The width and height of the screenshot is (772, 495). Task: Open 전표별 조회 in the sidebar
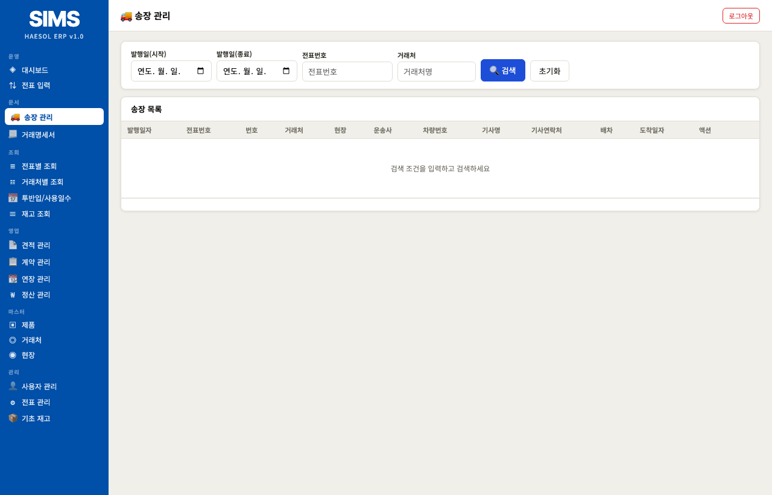[39, 166]
